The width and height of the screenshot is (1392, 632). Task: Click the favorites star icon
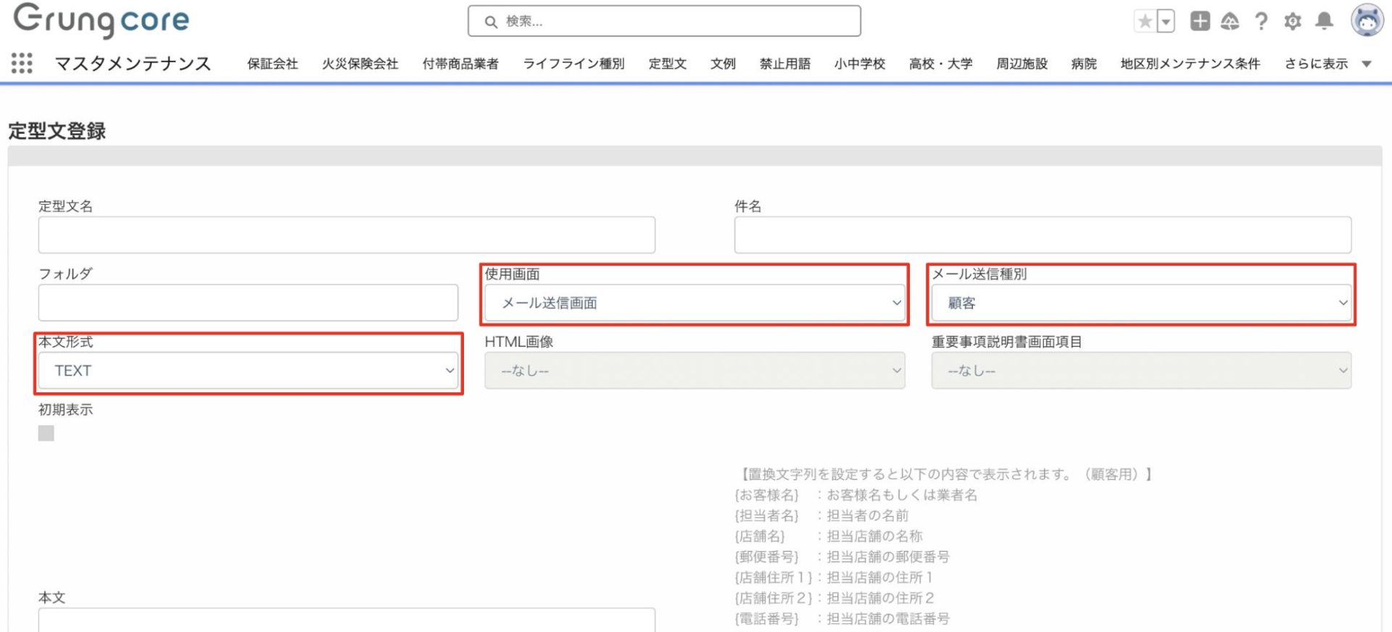1145,22
